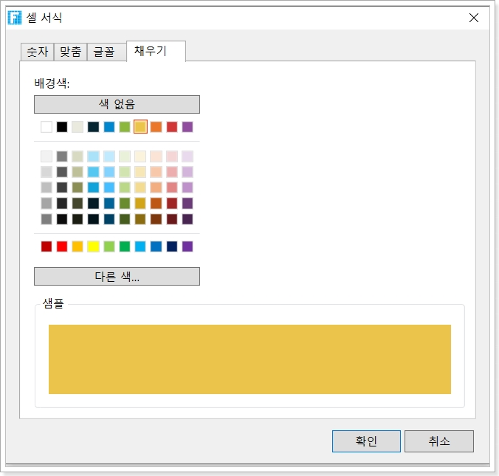This screenshot has height=476, width=499.
Task: Switch to the 숫자 tab
Action: (x=37, y=52)
